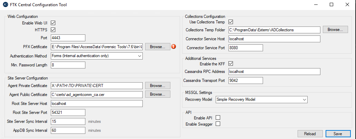Click Connector Service Port field 8080
This screenshot has height=139, width=356.
coord(246,48)
